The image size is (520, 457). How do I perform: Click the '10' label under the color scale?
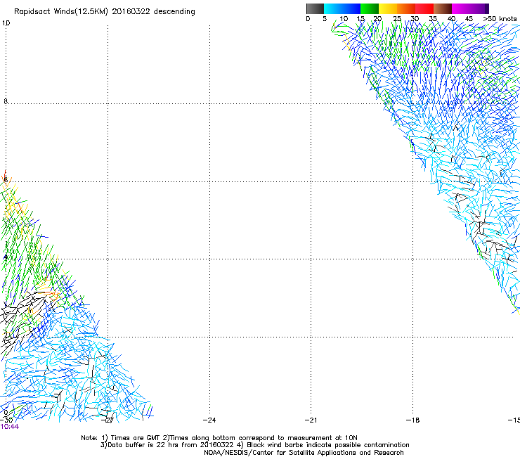coord(344,18)
